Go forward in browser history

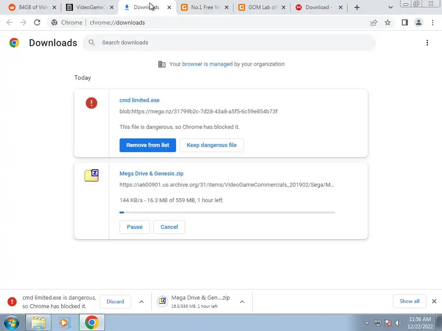tap(23, 22)
